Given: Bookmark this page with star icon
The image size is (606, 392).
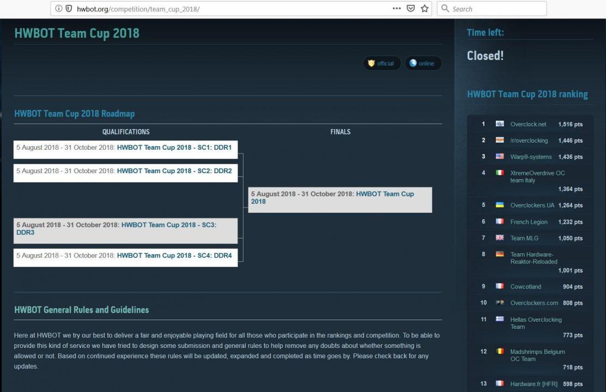Looking at the screenshot, I should [425, 9].
